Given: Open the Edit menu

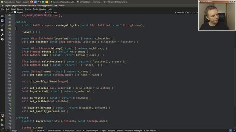Looking at the screenshot, I should pyautogui.click(x=8, y=9).
